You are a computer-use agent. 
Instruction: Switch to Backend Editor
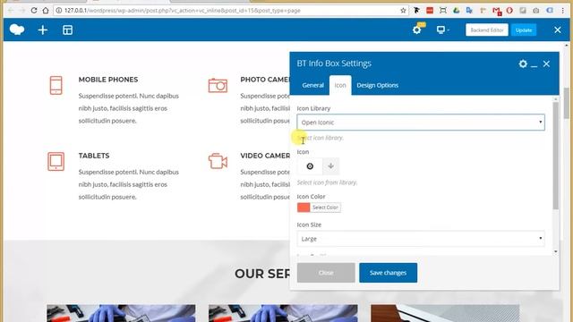487,30
